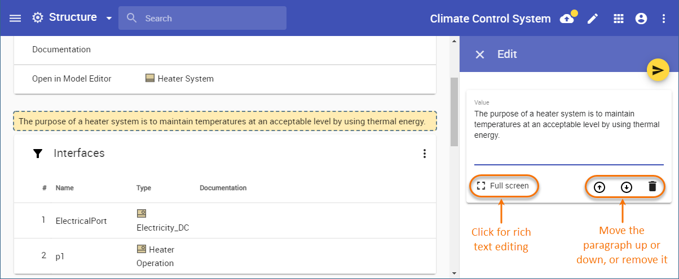The image size is (679, 279).
Task: Click the cloud upload sync icon
Action: click(567, 19)
